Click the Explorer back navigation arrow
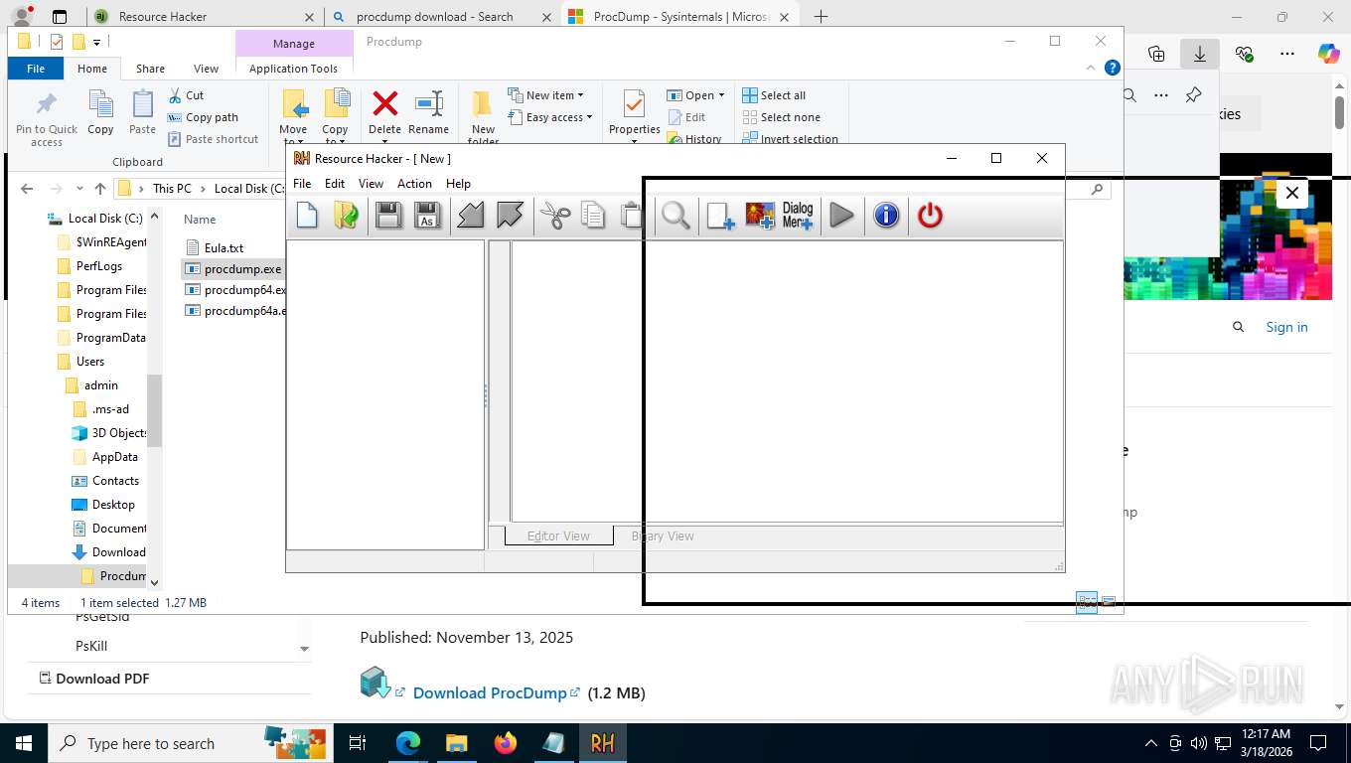Screen dimensions: 1351x763 (27, 189)
